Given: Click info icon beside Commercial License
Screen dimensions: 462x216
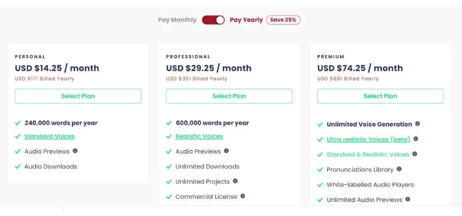Looking at the screenshot, I should click(x=243, y=196).
